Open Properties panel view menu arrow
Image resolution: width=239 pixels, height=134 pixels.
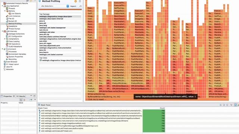(x=35, y=100)
